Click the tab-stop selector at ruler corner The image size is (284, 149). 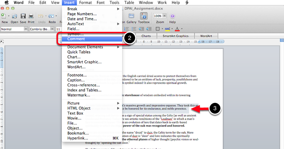point(2,42)
